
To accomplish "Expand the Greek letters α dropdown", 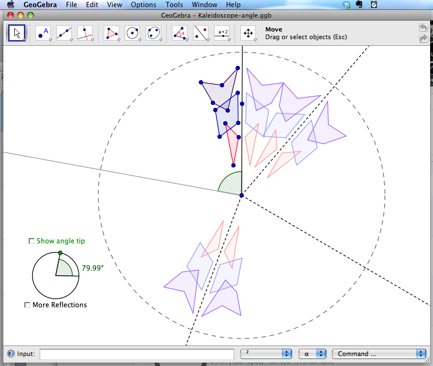I will coord(313,354).
